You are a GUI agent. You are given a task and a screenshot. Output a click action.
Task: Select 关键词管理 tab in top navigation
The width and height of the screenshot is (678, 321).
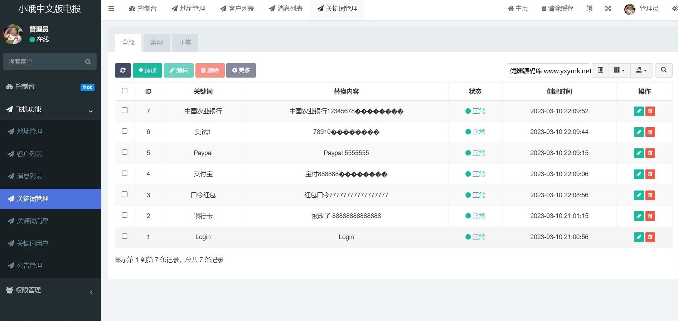tap(337, 9)
